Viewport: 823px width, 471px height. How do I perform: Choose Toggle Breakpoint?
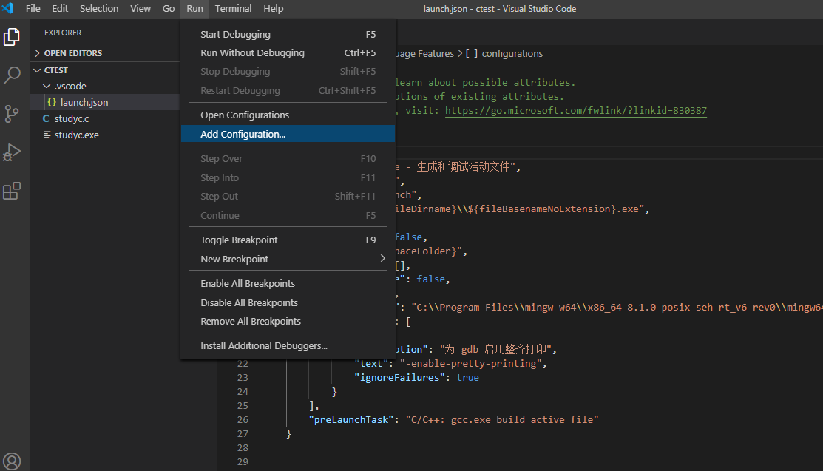click(x=288, y=240)
